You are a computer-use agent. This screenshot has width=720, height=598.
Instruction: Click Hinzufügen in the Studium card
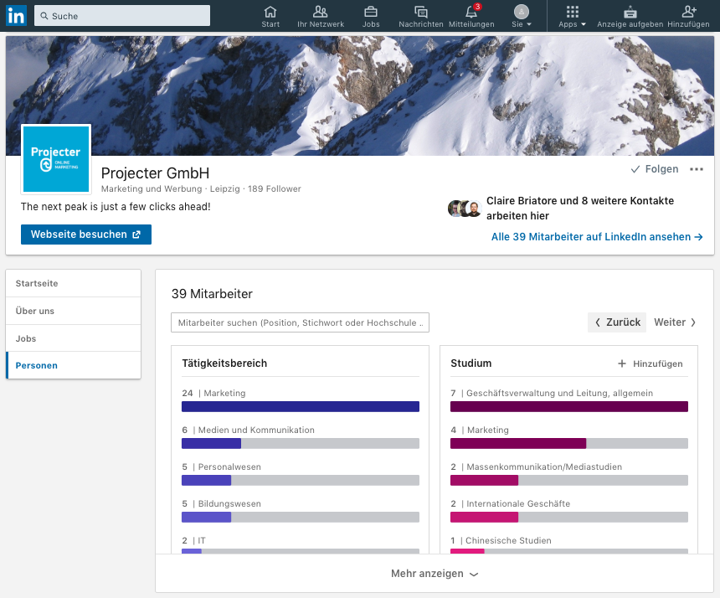651,363
